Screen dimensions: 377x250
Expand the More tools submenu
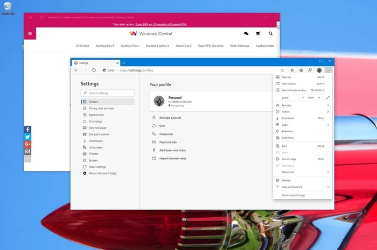303,172
